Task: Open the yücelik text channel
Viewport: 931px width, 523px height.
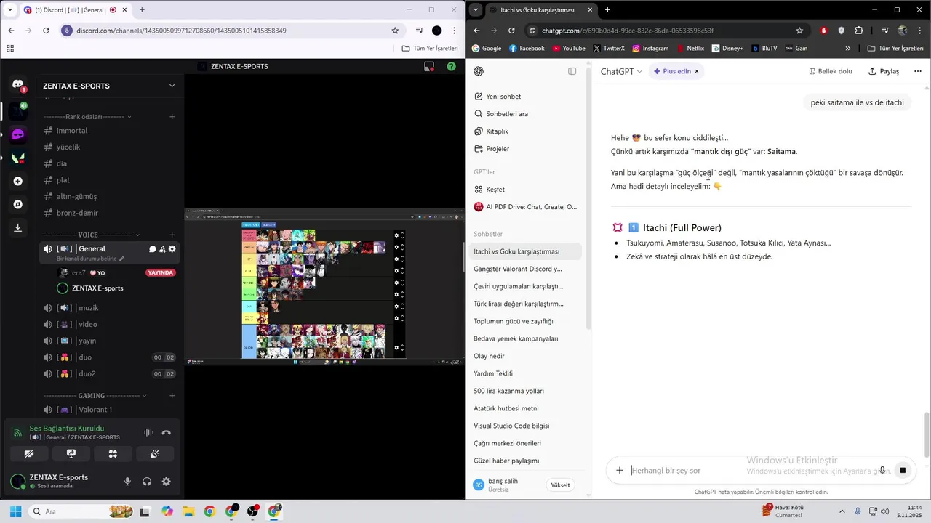Action: pos(109,147)
